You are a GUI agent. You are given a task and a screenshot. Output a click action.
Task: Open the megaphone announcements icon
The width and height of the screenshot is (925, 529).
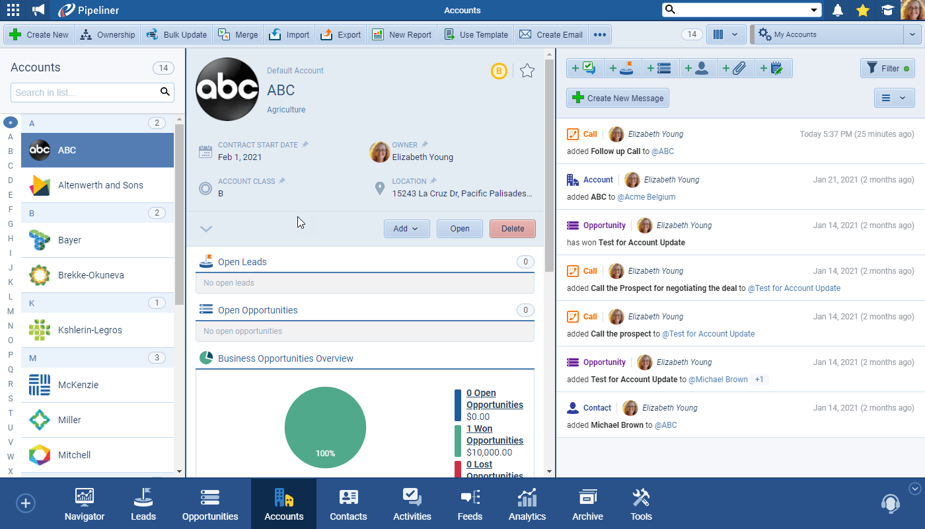click(x=38, y=10)
